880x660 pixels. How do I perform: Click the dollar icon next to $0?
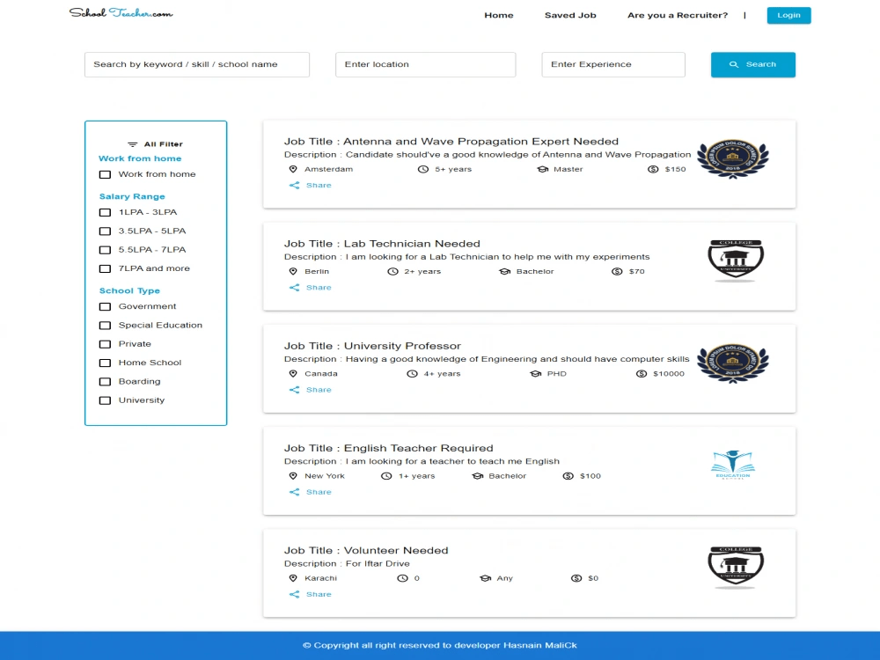[576, 578]
